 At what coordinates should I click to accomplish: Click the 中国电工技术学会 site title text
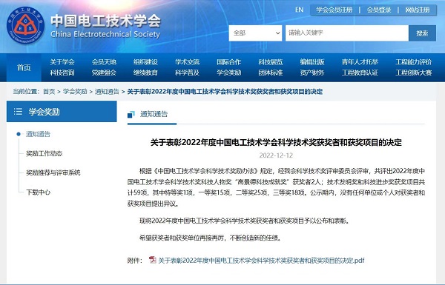(x=105, y=21)
